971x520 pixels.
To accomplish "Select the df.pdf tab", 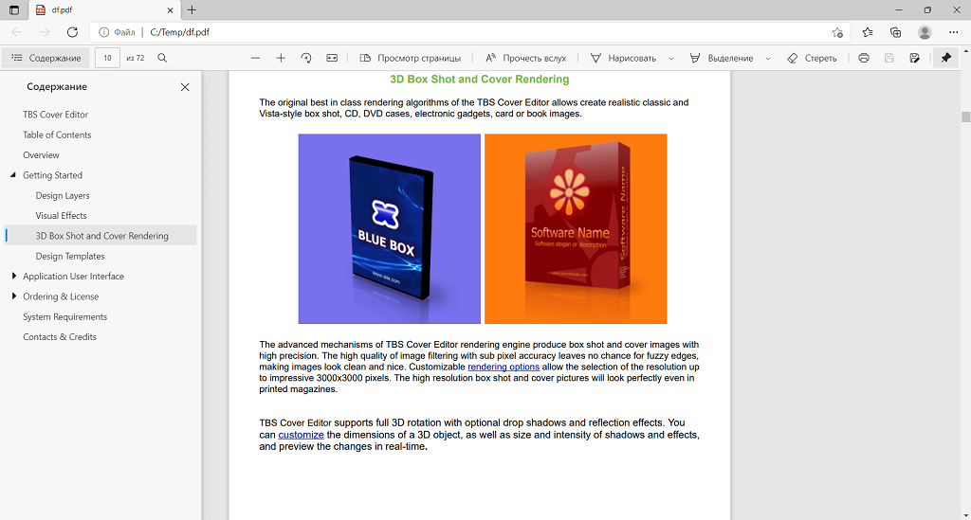I will (x=104, y=9).
